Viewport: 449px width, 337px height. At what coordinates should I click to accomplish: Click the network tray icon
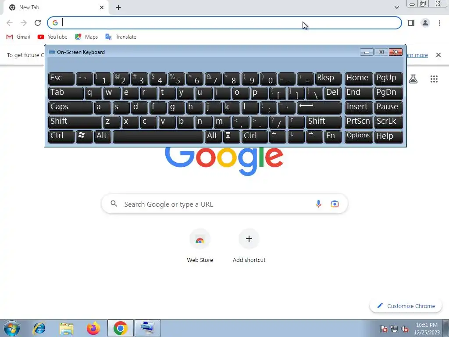(394, 329)
